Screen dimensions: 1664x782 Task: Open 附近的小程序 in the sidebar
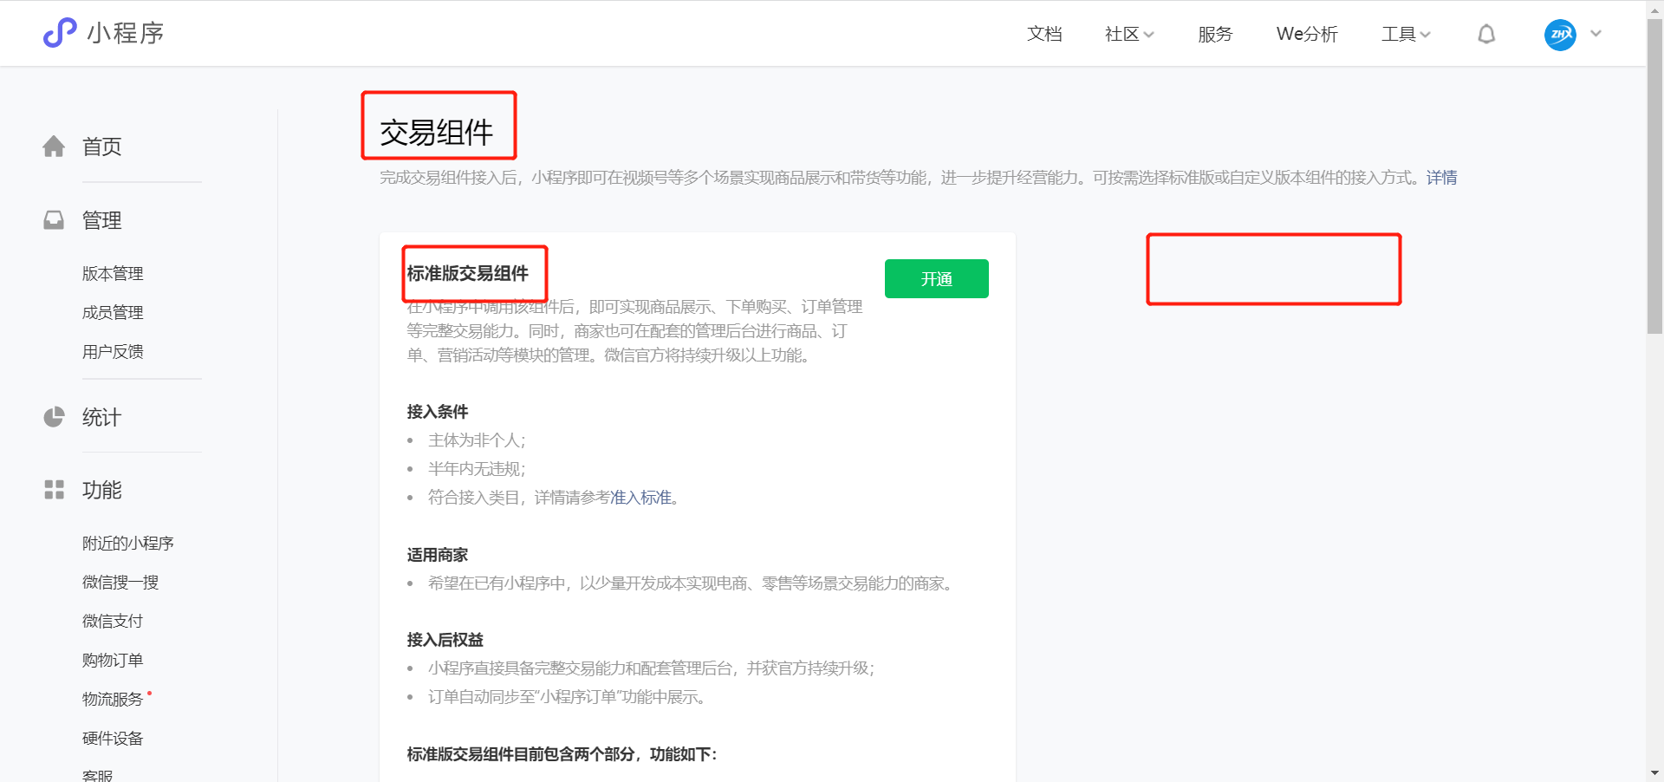[128, 544]
